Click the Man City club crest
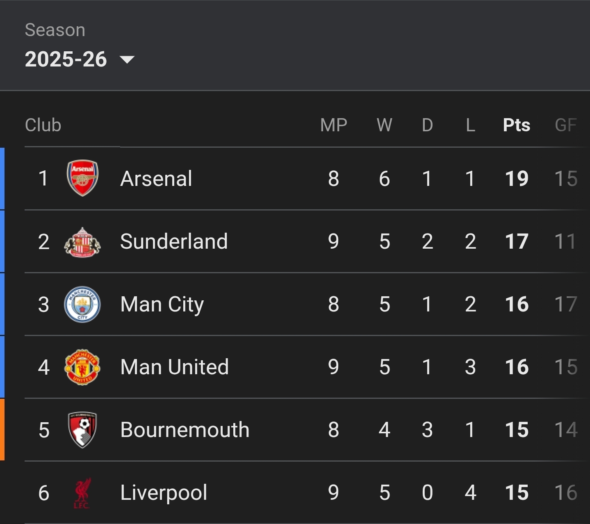 (x=82, y=304)
